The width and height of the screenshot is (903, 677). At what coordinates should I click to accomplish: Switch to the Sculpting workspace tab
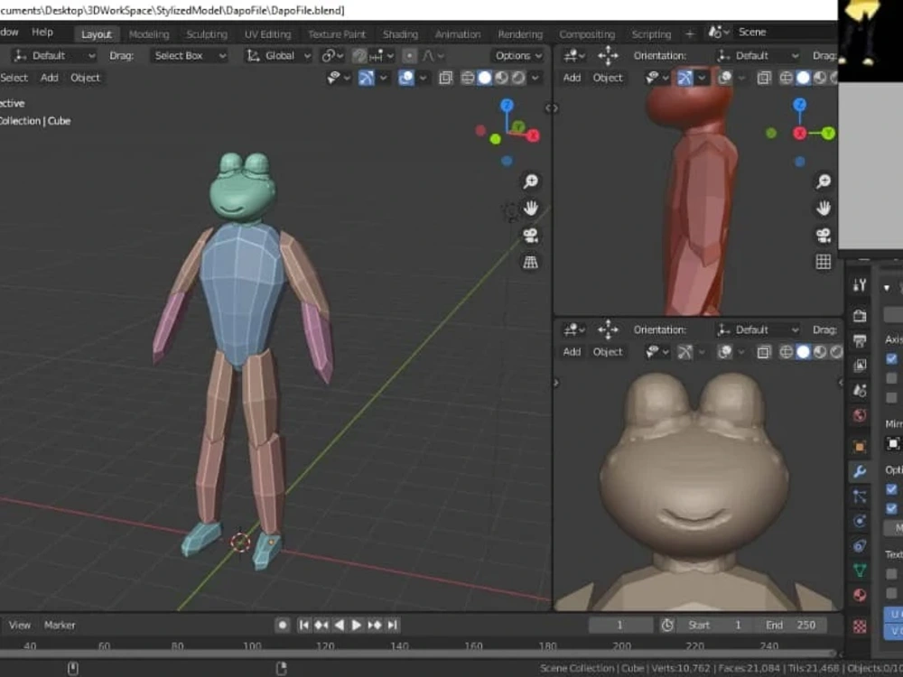pyautogui.click(x=207, y=34)
